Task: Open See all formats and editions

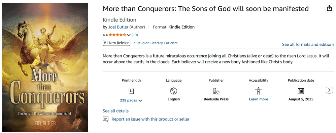Action: click(308, 44)
